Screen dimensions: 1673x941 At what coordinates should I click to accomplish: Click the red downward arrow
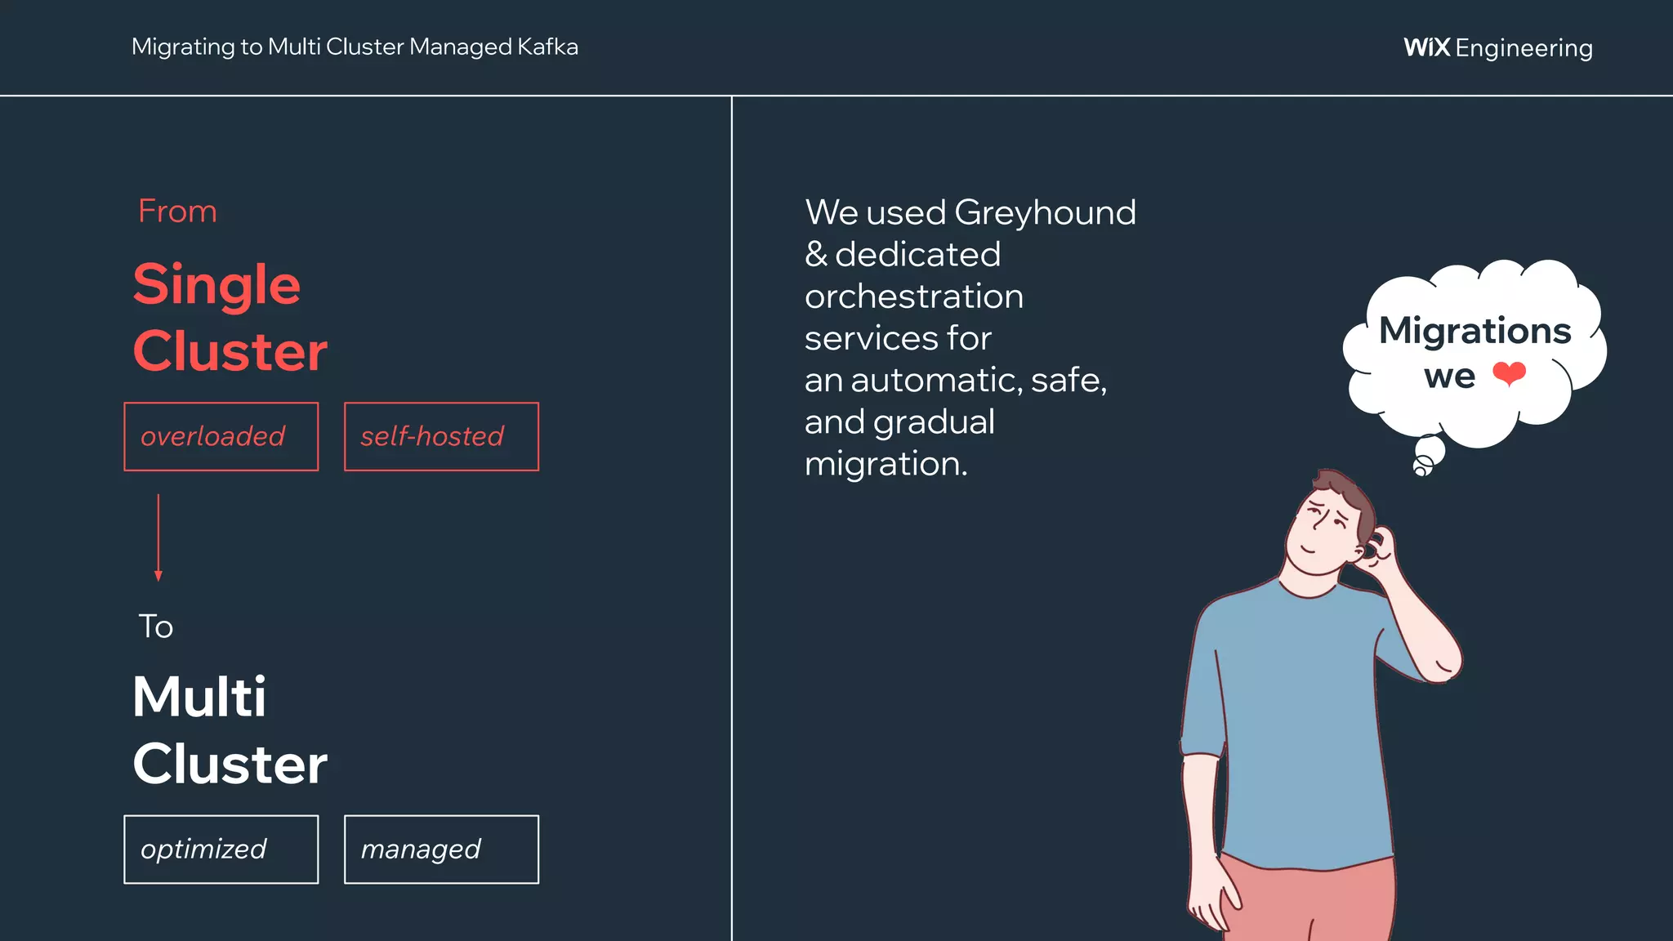tap(158, 537)
